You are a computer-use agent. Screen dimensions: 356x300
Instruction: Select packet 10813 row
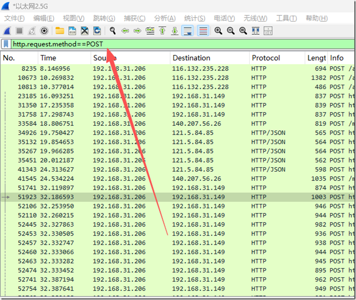tap(177, 87)
